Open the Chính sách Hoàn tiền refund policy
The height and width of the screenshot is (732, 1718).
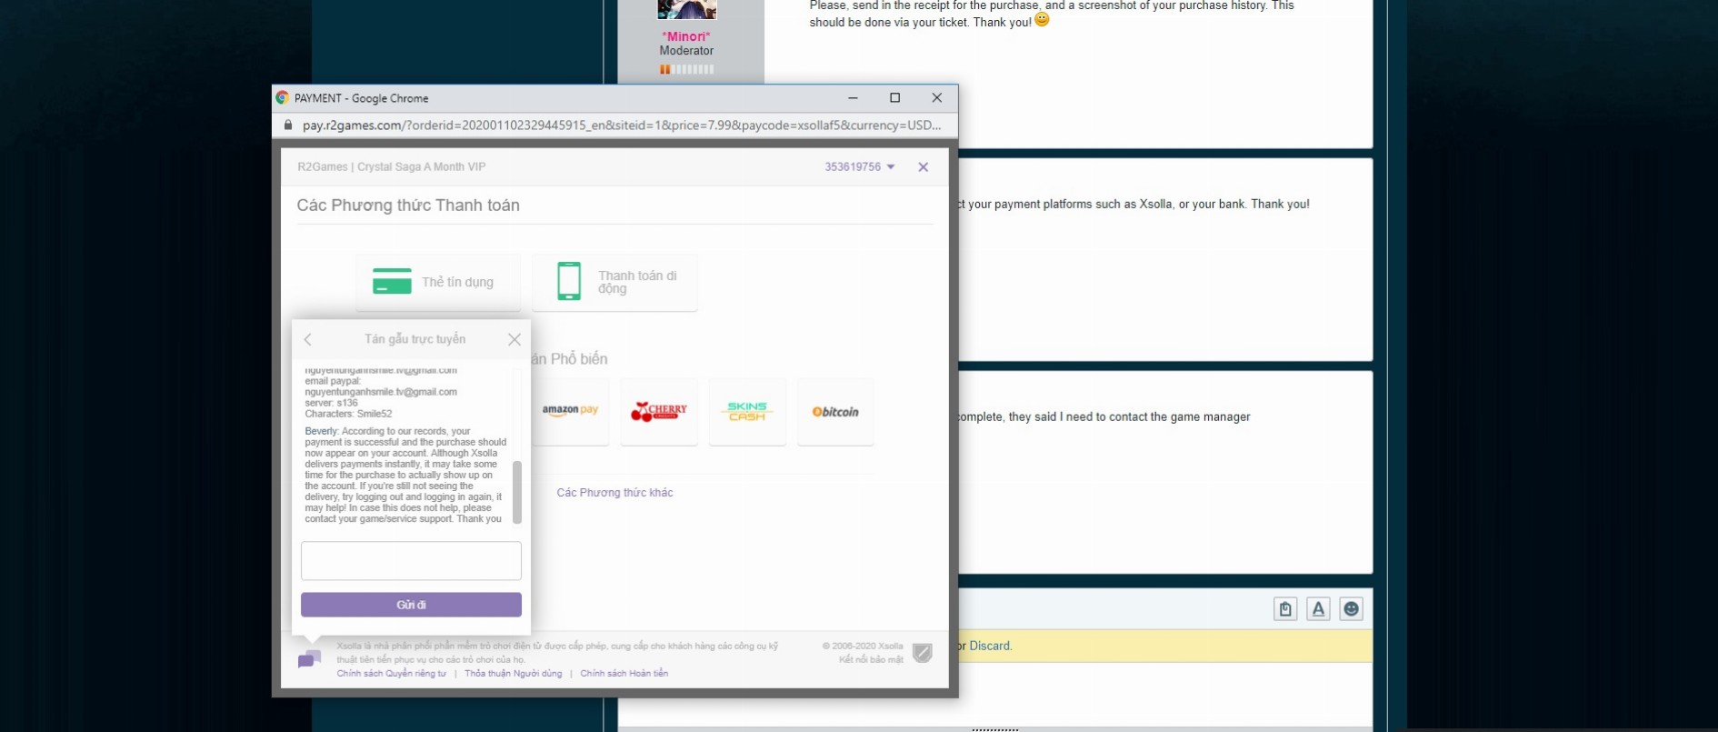pyautogui.click(x=624, y=674)
